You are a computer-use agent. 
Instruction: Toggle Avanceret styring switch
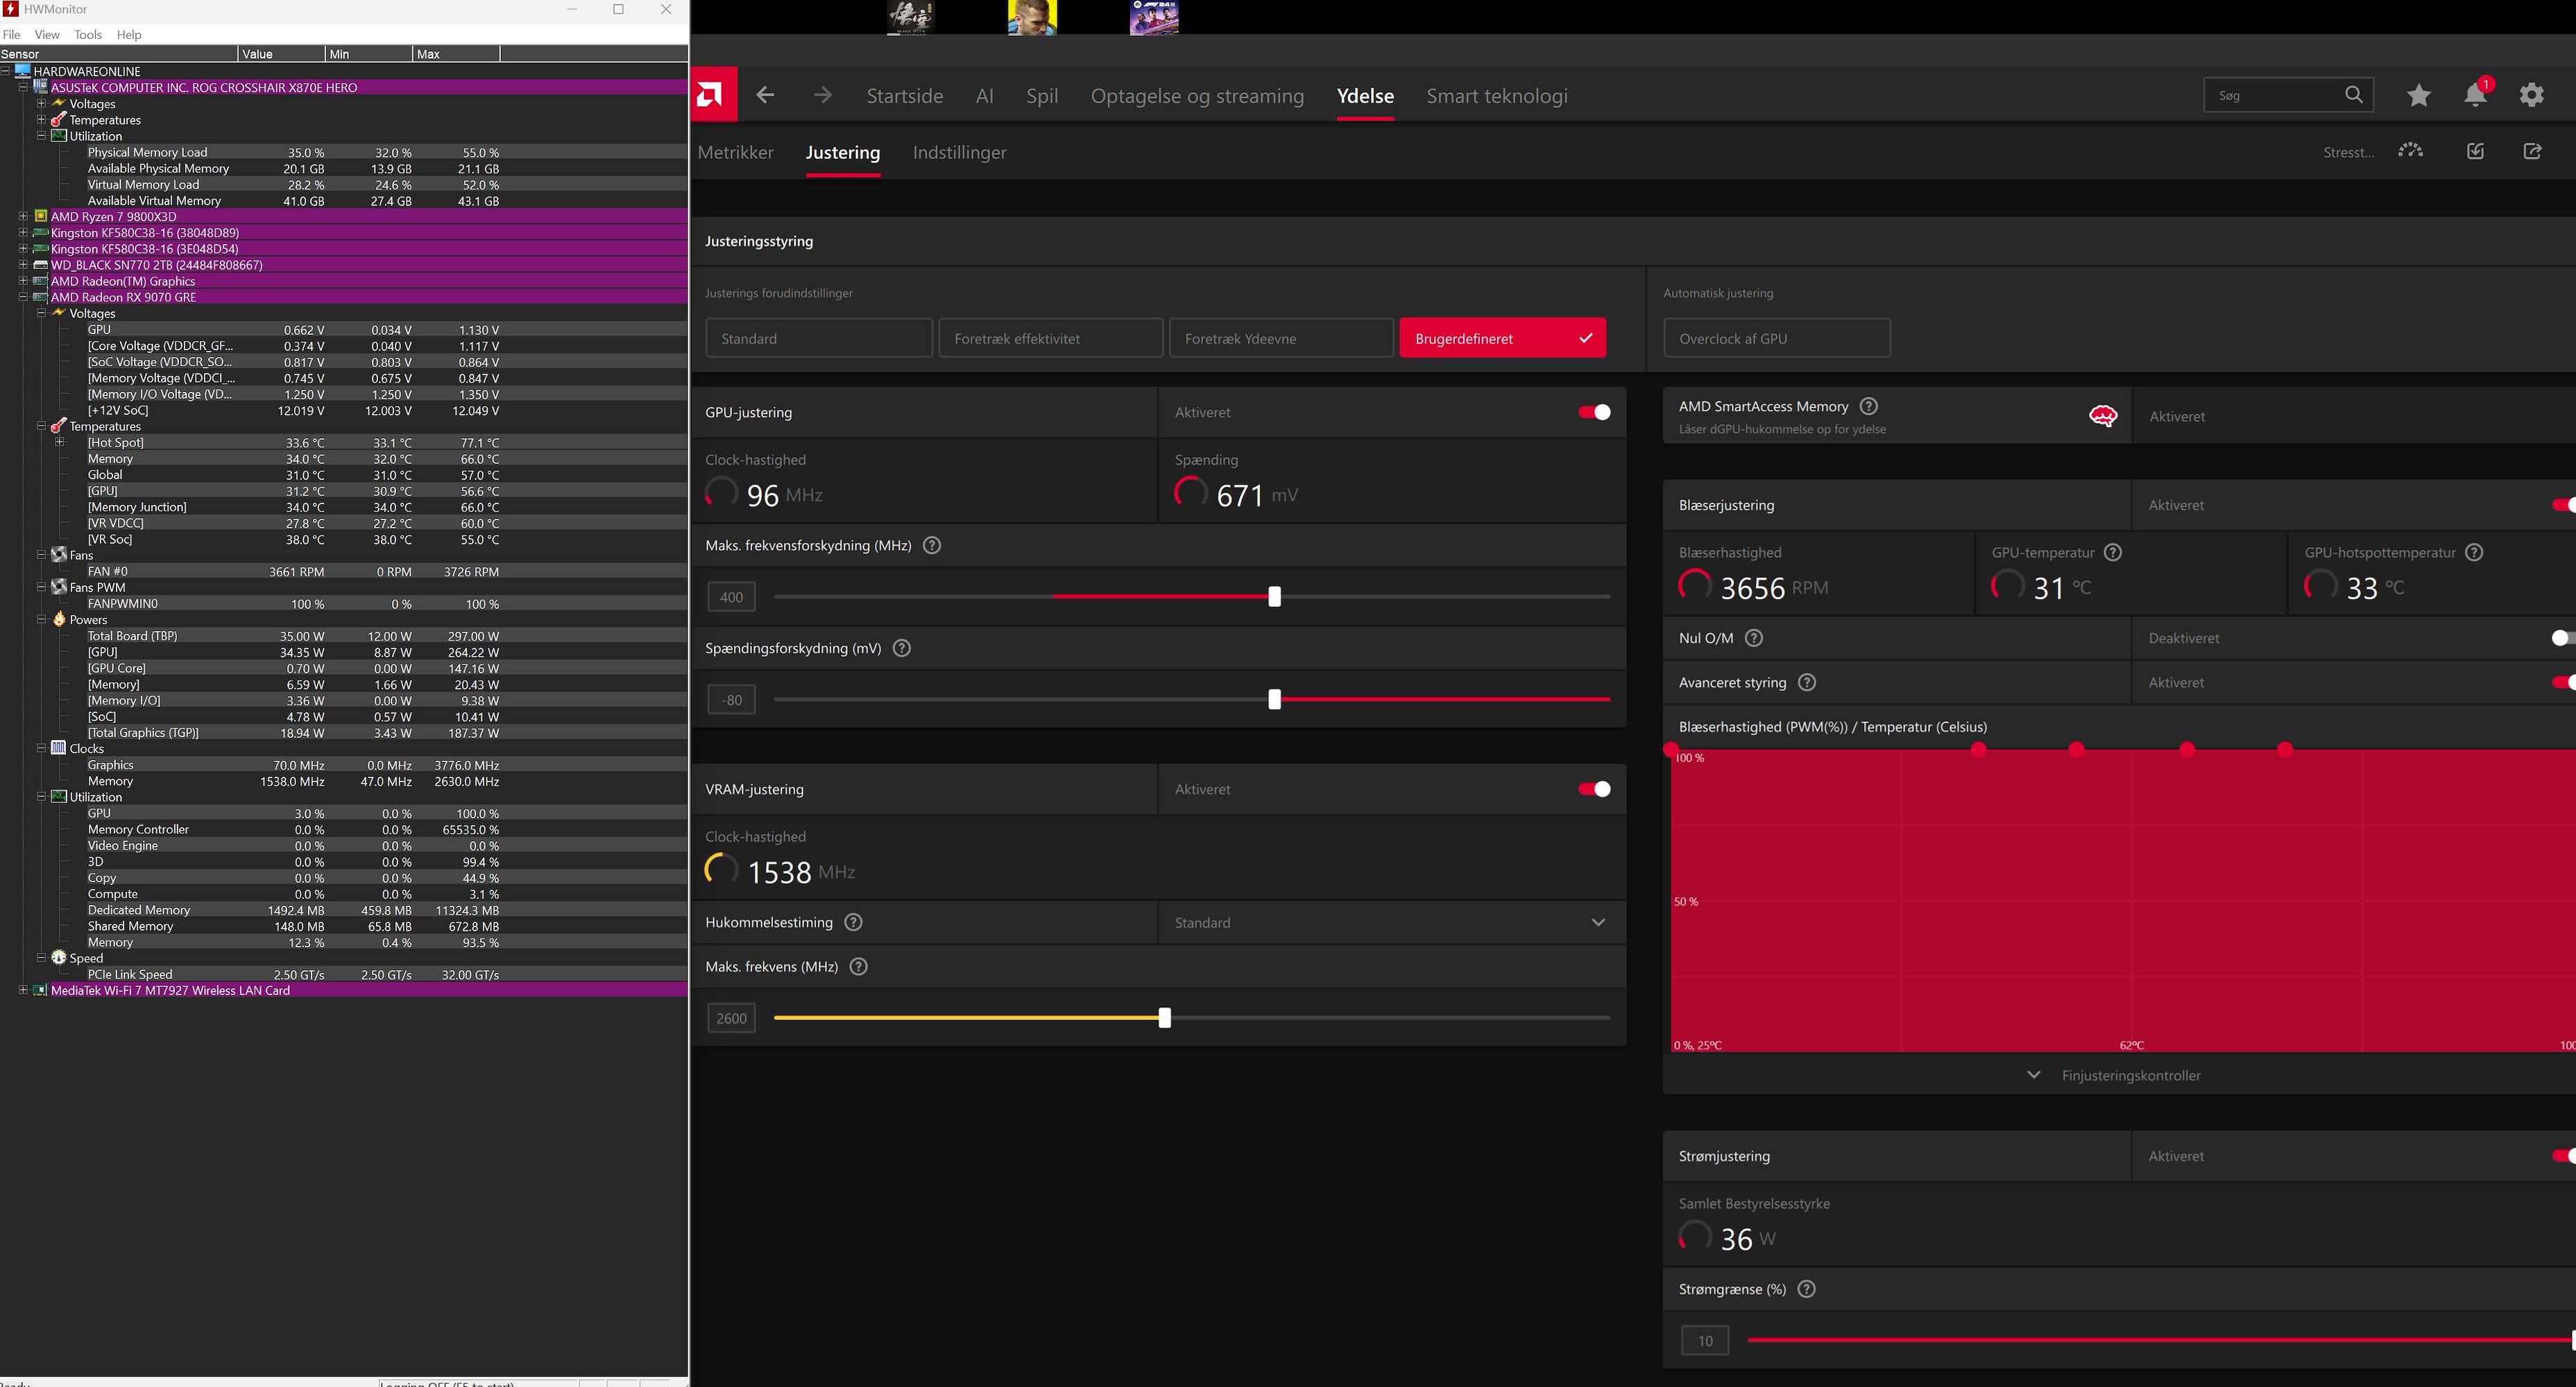(2564, 682)
